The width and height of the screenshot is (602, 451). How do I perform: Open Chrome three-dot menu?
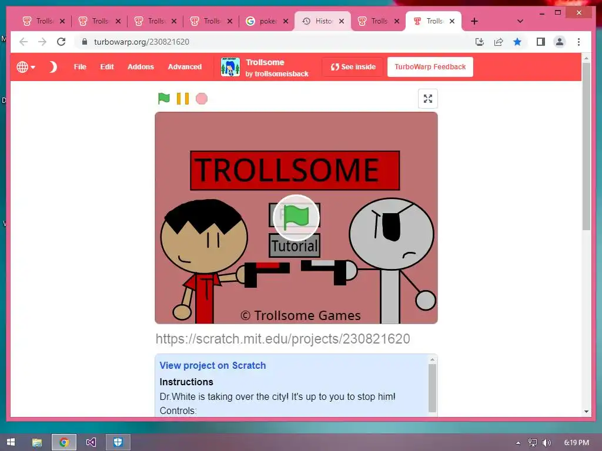578,42
